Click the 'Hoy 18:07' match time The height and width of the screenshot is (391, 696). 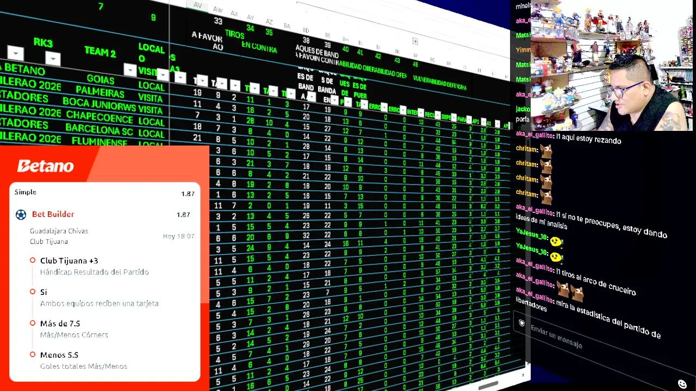pos(178,236)
